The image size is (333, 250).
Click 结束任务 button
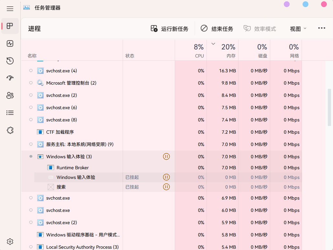point(217,29)
